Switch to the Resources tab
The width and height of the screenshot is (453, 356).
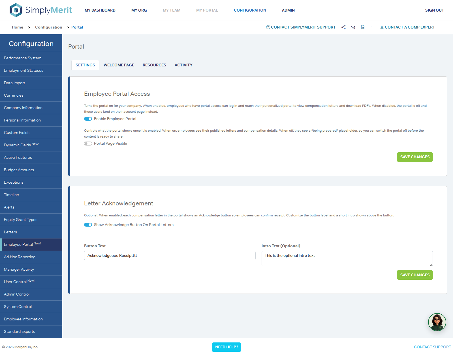point(154,65)
